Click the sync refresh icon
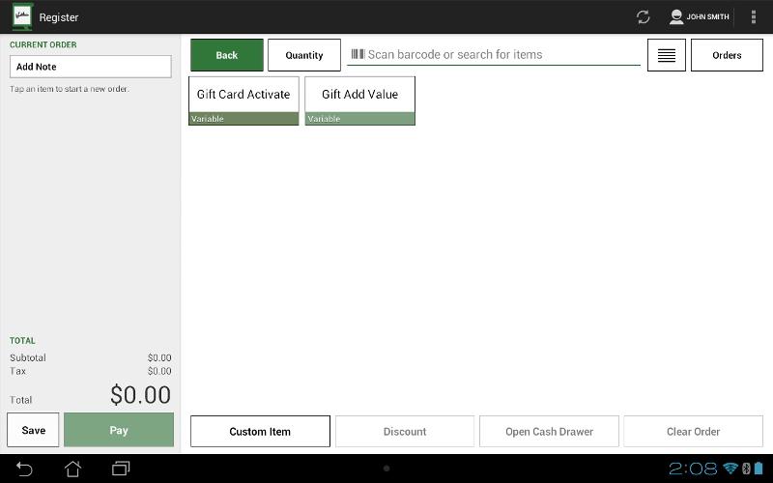The width and height of the screenshot is (773, 483). (643, 17)
